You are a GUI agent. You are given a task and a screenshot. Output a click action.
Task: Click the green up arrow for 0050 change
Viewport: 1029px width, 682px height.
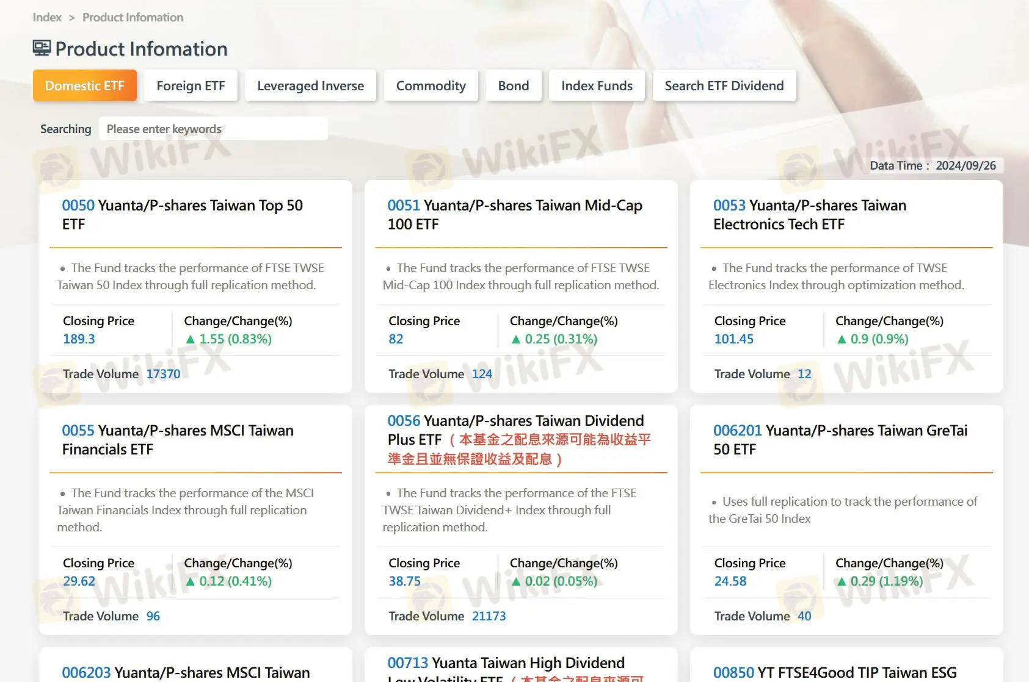pyautogui.click(x=190, y=339)
